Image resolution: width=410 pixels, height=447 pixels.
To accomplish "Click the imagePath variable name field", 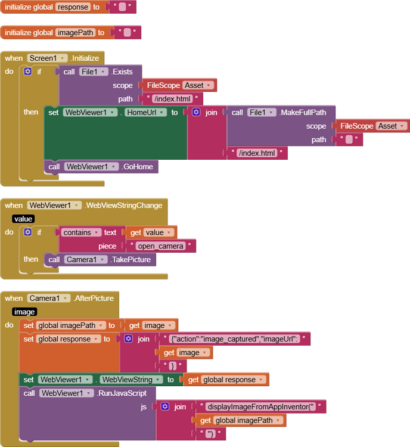I will click(76, 33).
